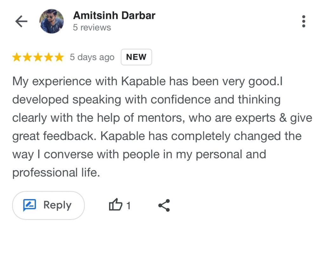Click the third yellow rating star
This screenshot has height=264, width=325.
tap(38, 58)
